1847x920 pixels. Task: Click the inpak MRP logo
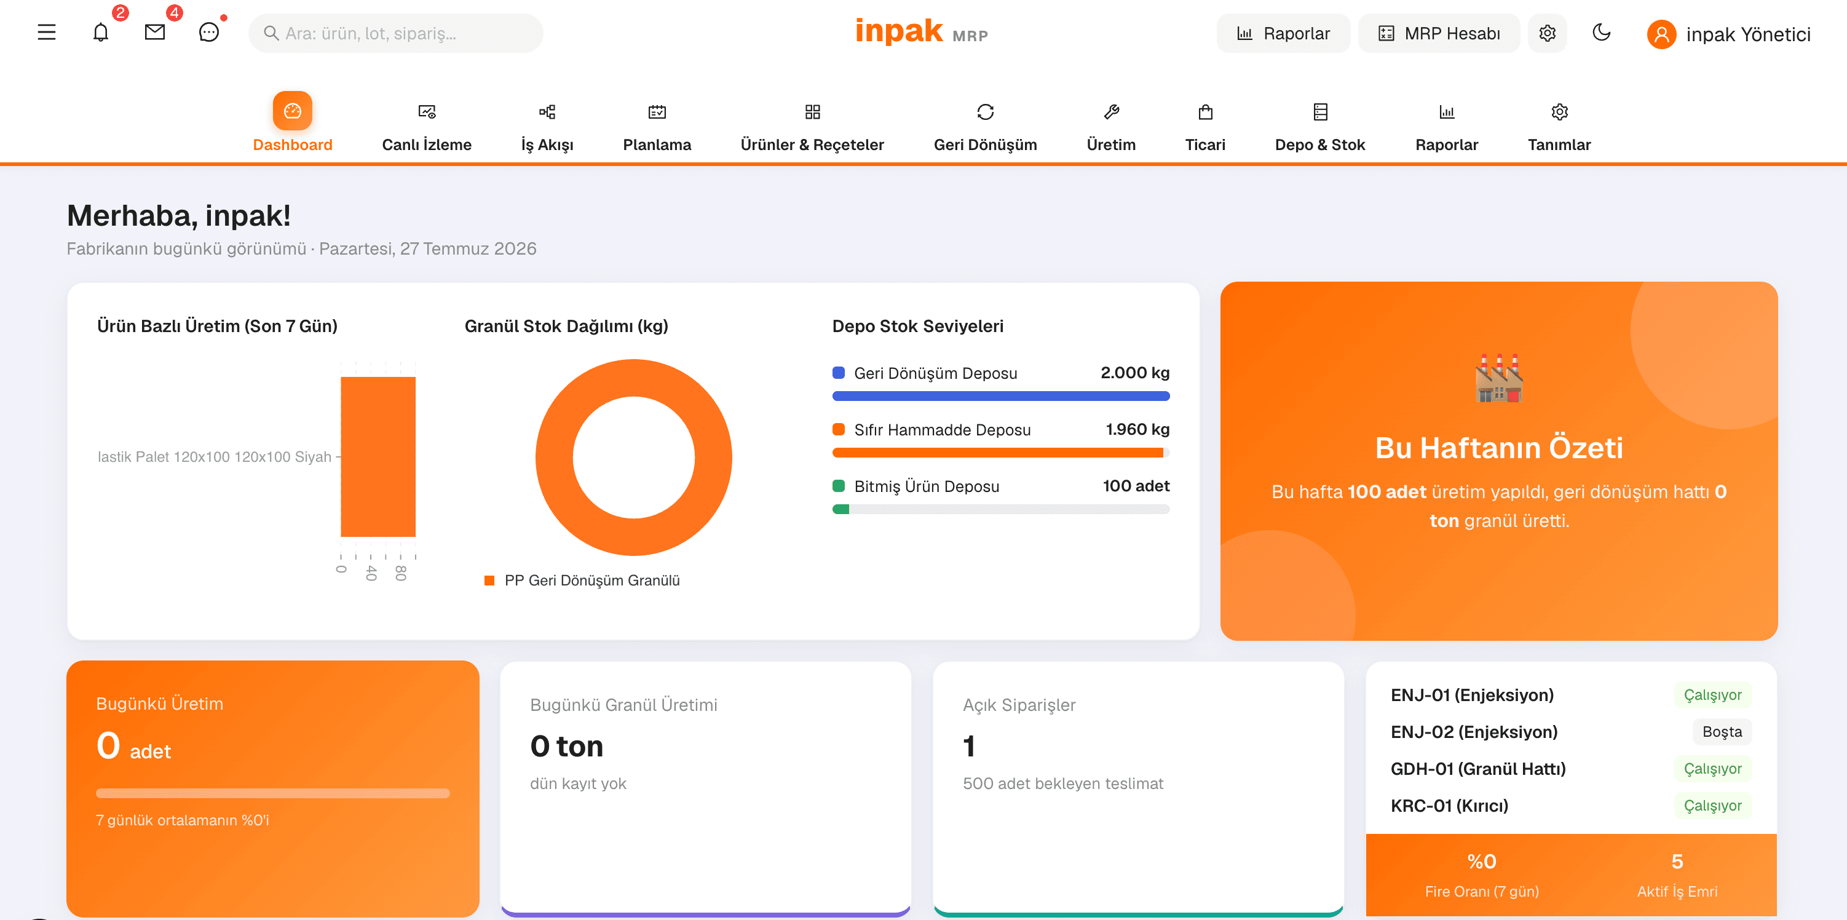922,32
